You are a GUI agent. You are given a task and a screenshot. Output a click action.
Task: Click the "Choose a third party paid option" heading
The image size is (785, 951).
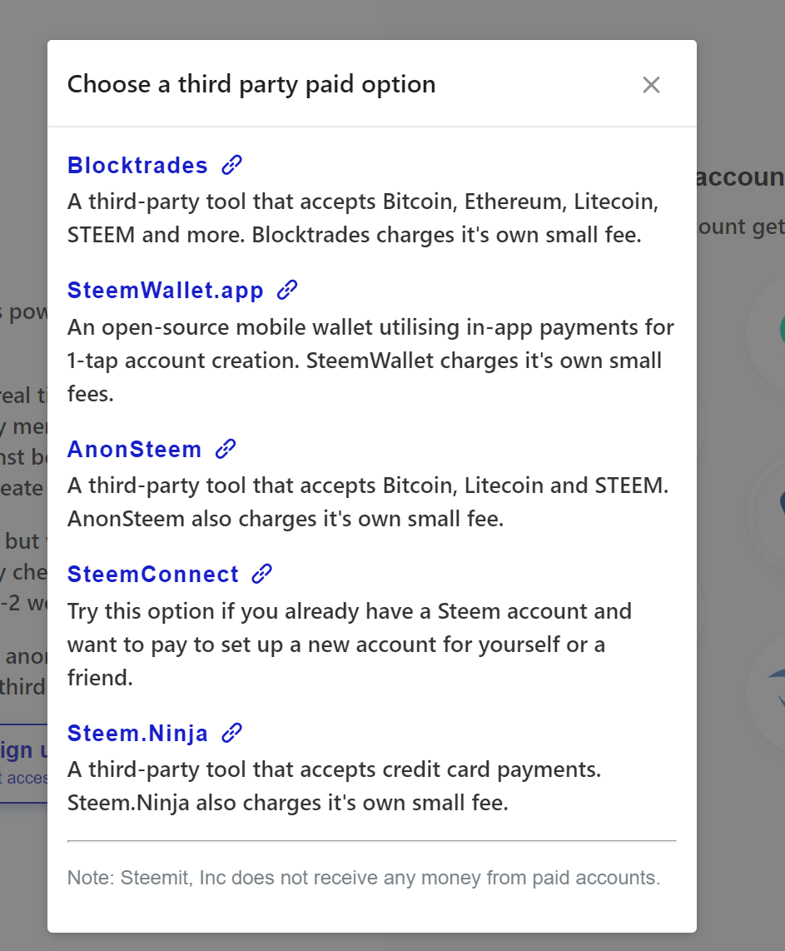[251, 84]
